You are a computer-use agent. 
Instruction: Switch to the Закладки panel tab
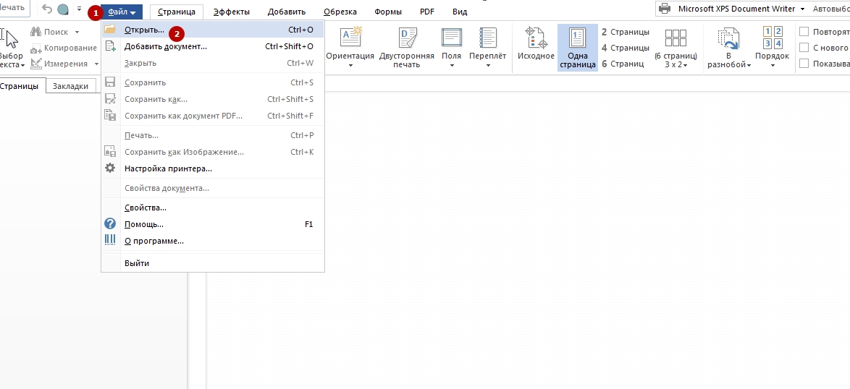70,86
